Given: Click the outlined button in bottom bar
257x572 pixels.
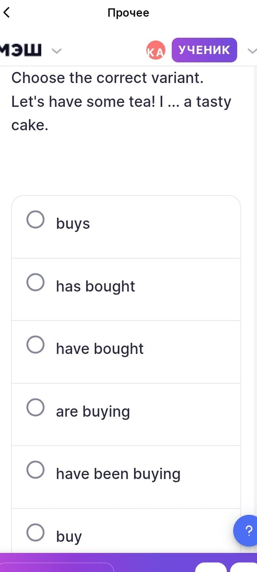Looking at the screenshot, I should click(57, 567).
